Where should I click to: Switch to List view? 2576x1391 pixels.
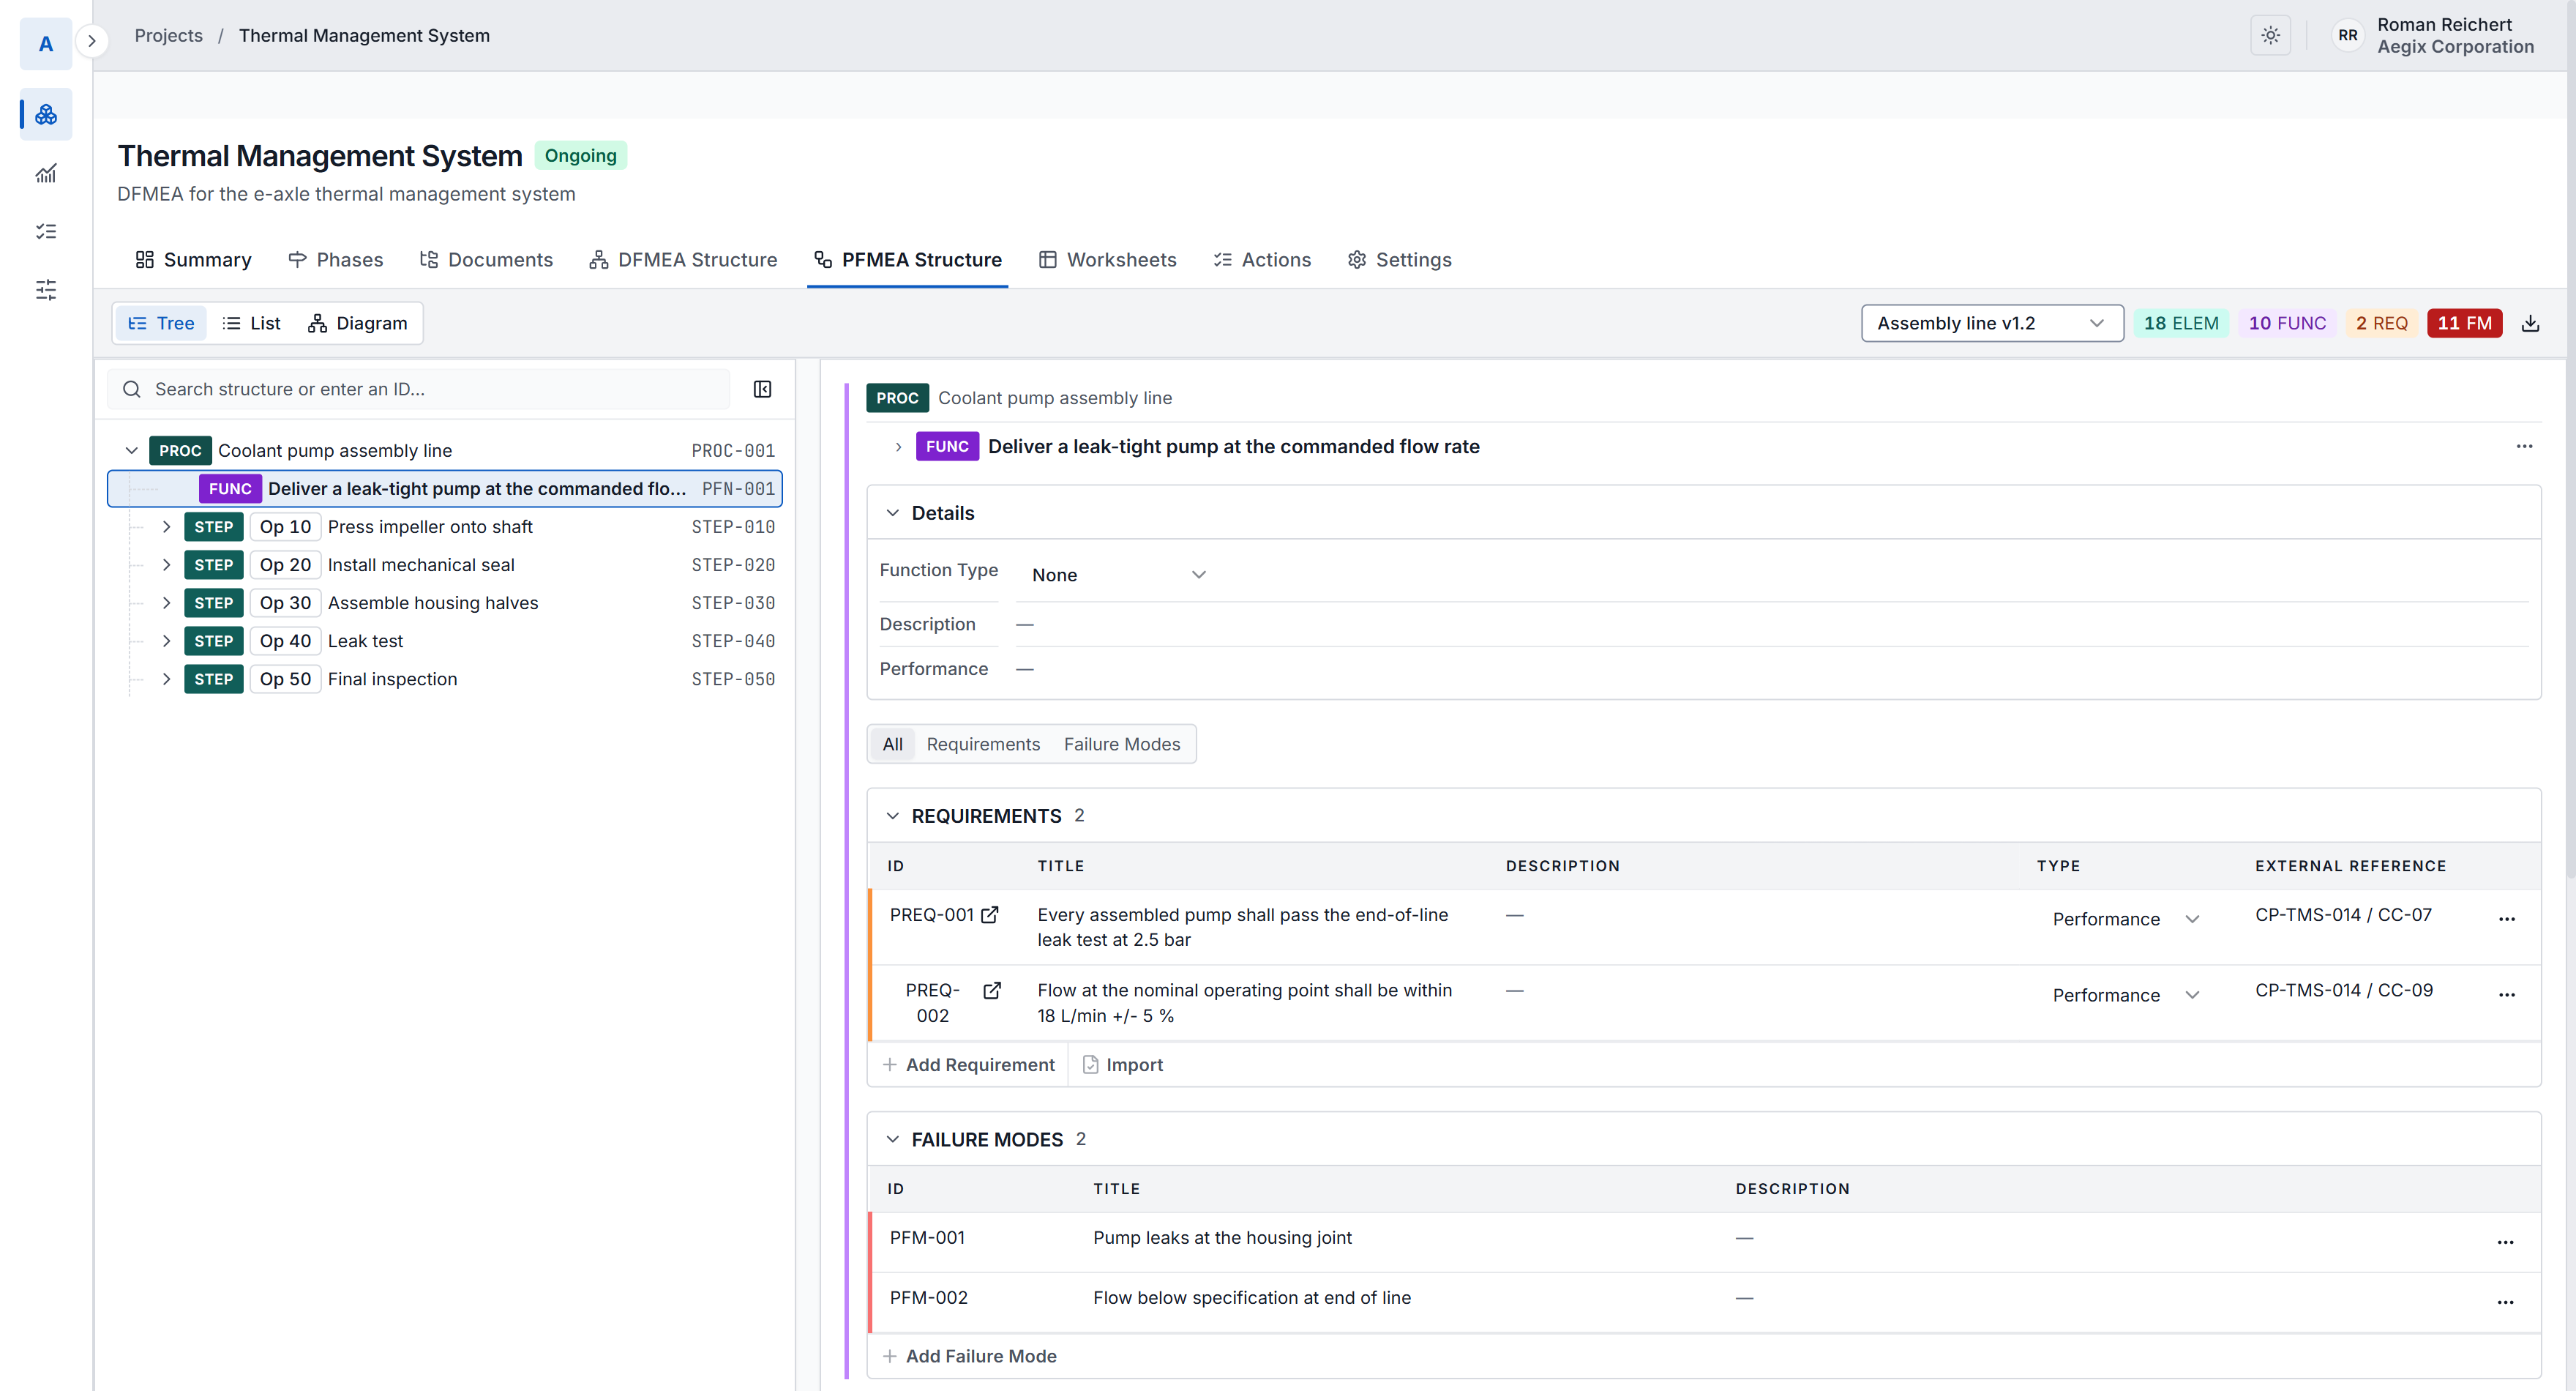coord(251,324)
